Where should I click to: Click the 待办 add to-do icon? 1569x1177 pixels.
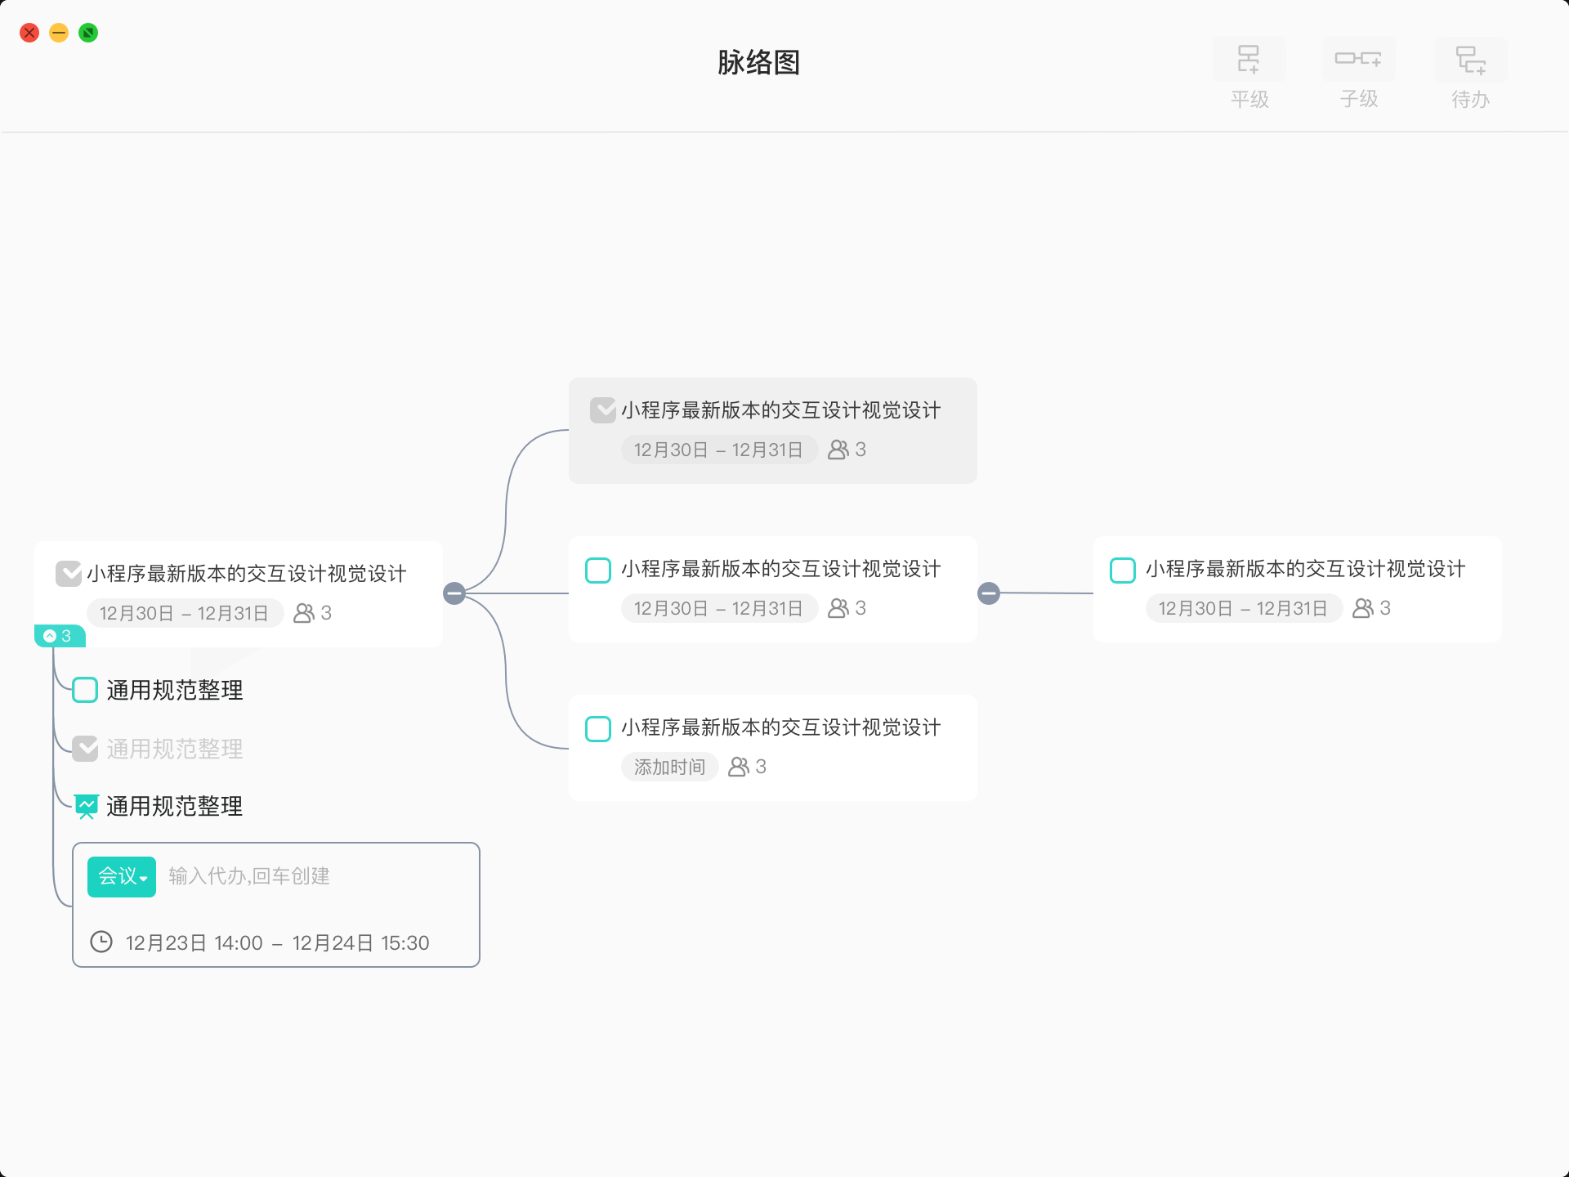[x=1470, y=60]
